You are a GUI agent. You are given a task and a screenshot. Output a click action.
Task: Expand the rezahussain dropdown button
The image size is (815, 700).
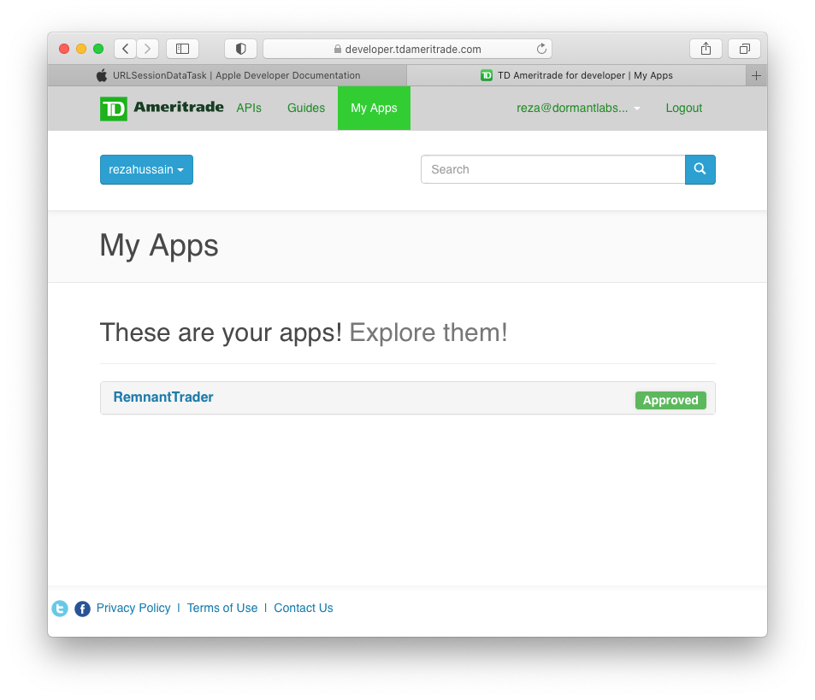pyautogui.click(x=146, y=169)
